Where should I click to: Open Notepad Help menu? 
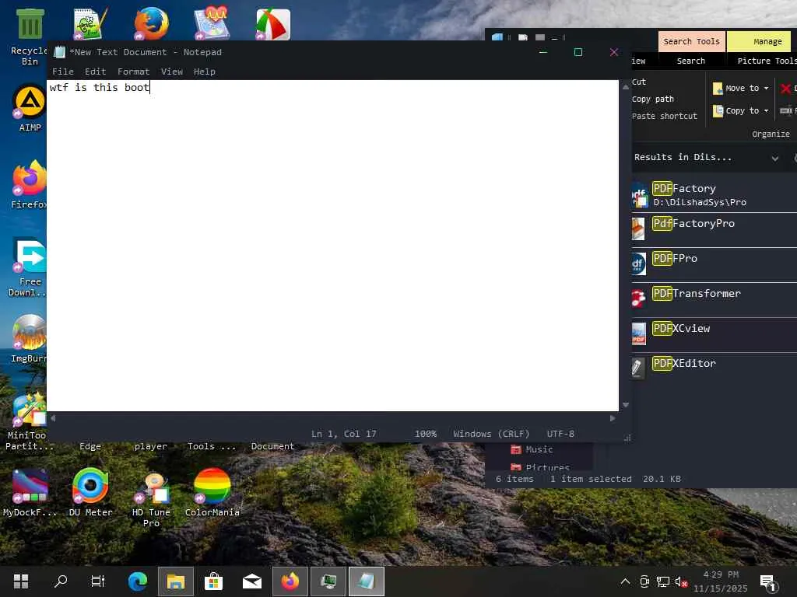pyautogui.click(x=205, y=72)
